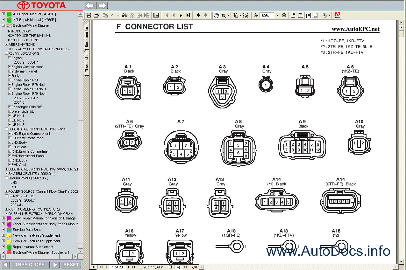Switch to single page layout in status bar
406x270 pixels.
(x=170, y=267)
